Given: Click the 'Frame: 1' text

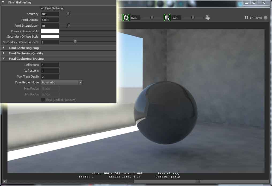Looking at the screenshot, I should [x=86, y=176].
